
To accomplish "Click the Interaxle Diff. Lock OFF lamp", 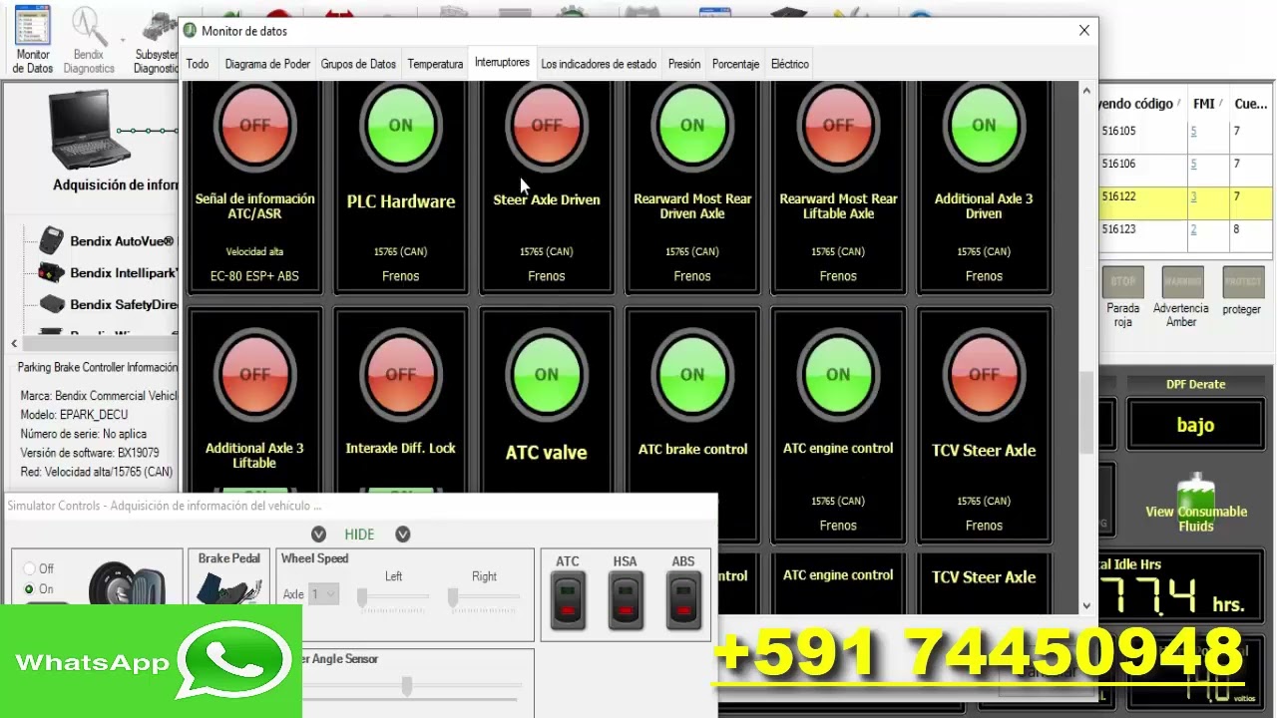I will pyautogui.click(x=400, y=374).
